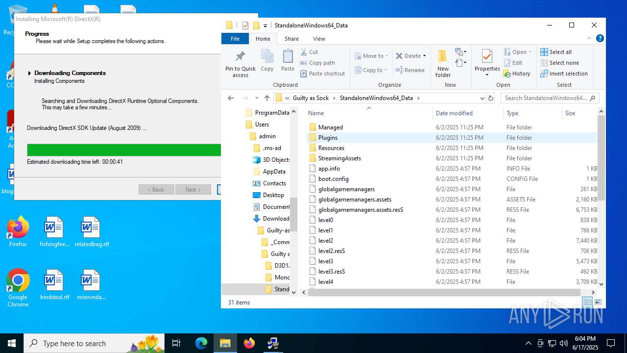
Task: Click the Back button in DirectX setup
Action: (156, 190)
